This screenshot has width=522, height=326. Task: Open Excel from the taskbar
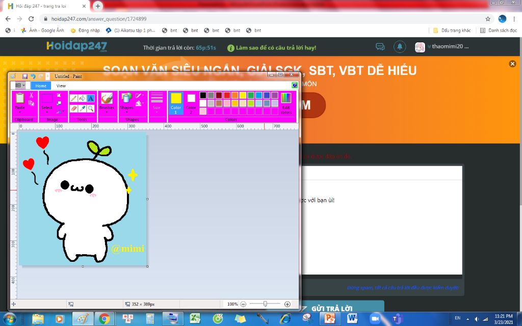click(195, 319)
